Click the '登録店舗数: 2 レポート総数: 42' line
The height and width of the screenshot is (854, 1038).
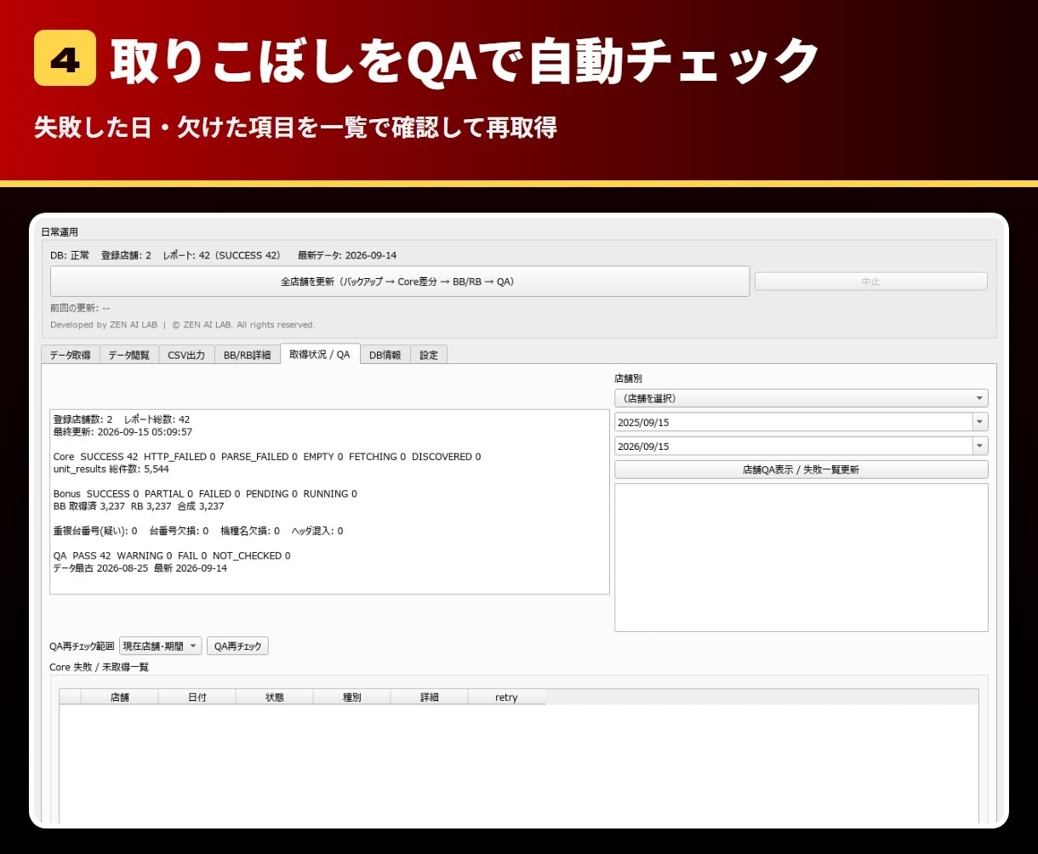[x=122, y=419]
